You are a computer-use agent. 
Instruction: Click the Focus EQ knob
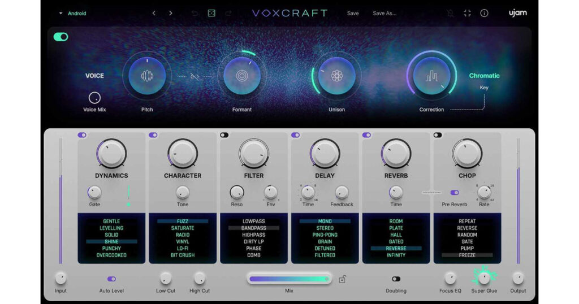(x=450, y=278)
